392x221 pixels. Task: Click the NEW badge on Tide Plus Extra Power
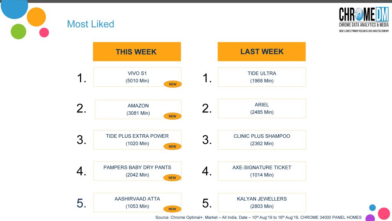tap(173, 146)
